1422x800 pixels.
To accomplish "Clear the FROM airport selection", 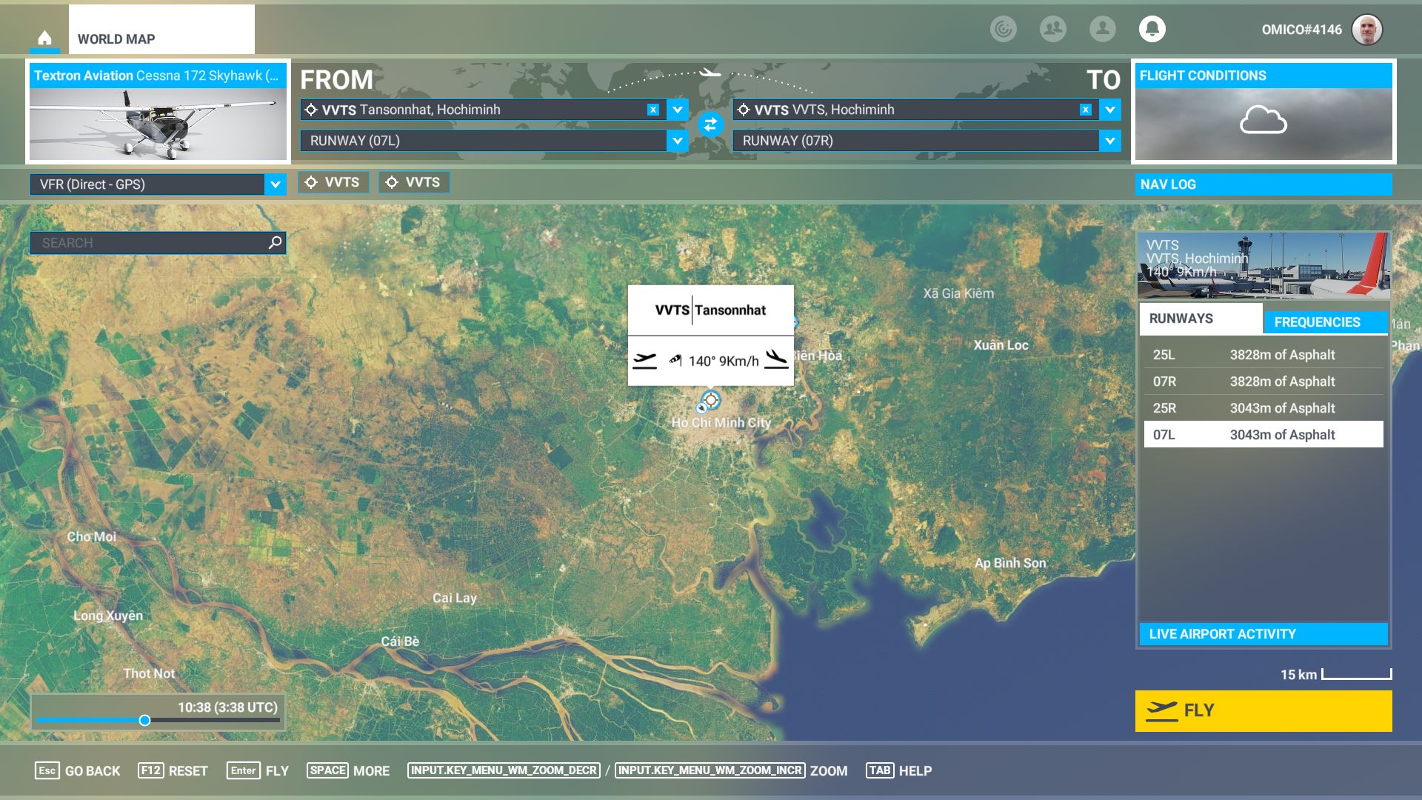I will point(652,110).
